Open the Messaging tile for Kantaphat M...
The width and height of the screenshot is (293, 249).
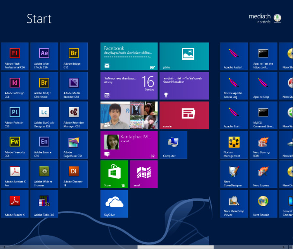click(x=129, y=145)
